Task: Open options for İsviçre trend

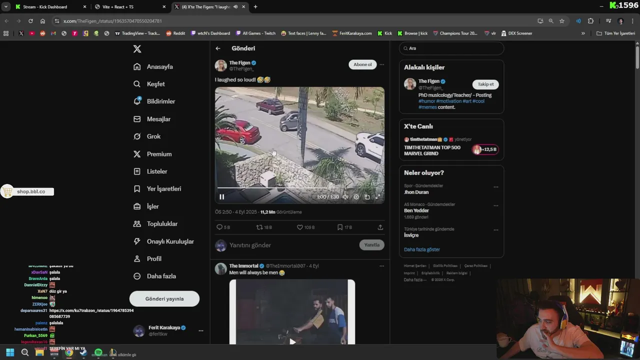Action: point(496,230)
